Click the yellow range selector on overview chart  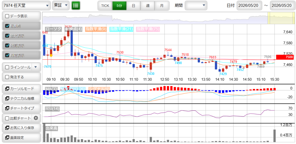(x=280, y=18)
